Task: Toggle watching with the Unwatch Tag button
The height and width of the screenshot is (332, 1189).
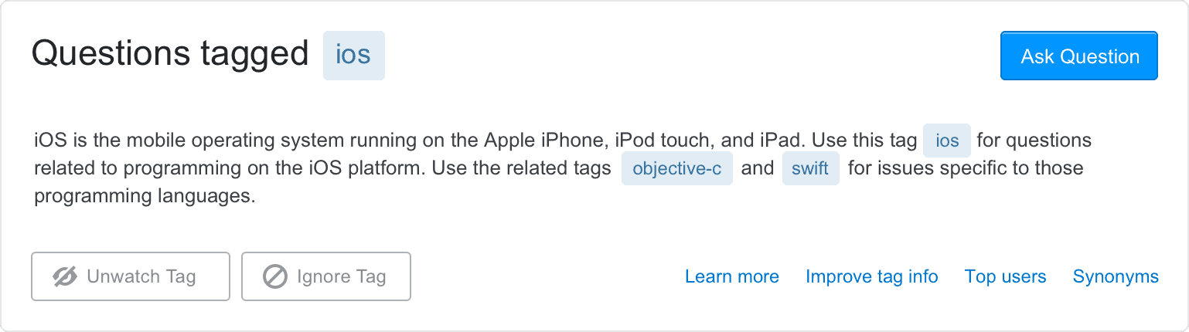Action: click(131, 276)
